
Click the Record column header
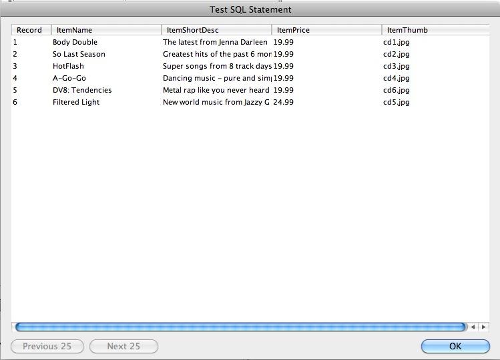pyautogui.click(x=31, y=30)
